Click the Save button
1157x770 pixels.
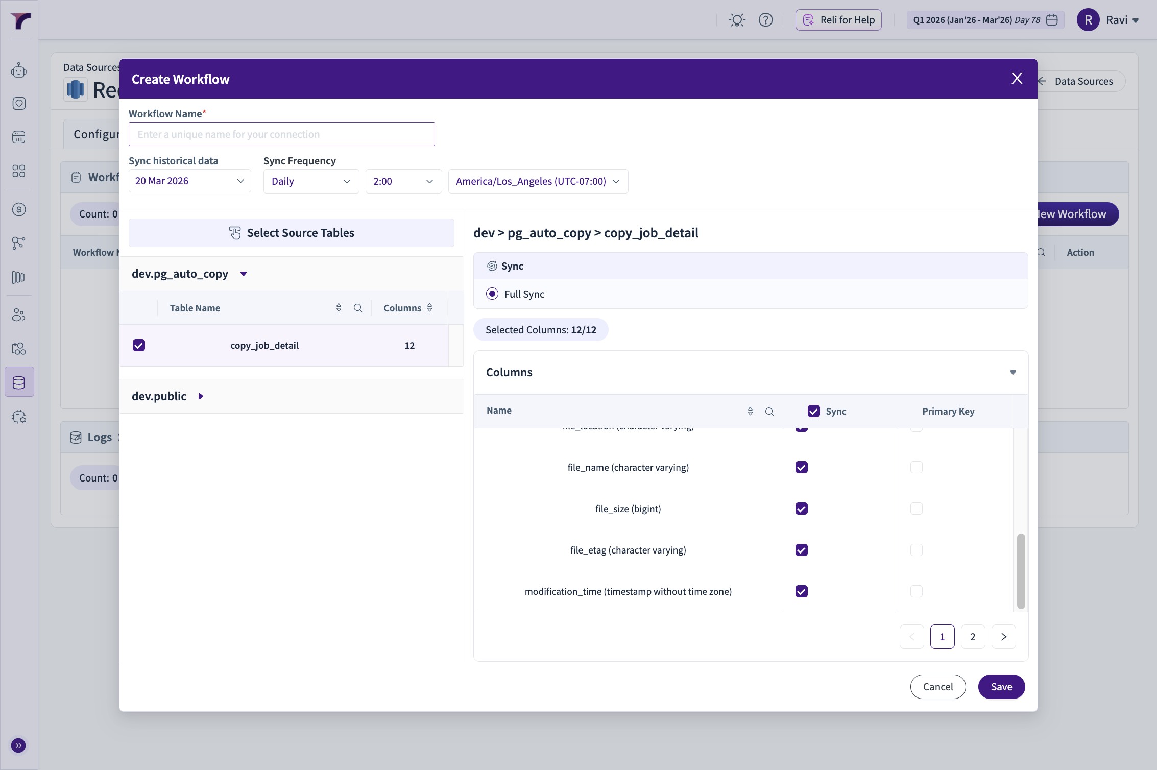click(x=1001, y=687)
